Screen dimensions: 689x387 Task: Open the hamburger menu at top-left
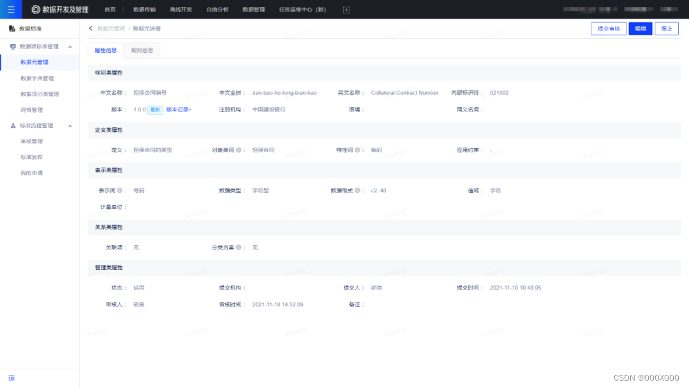click(x=11, y=10)
